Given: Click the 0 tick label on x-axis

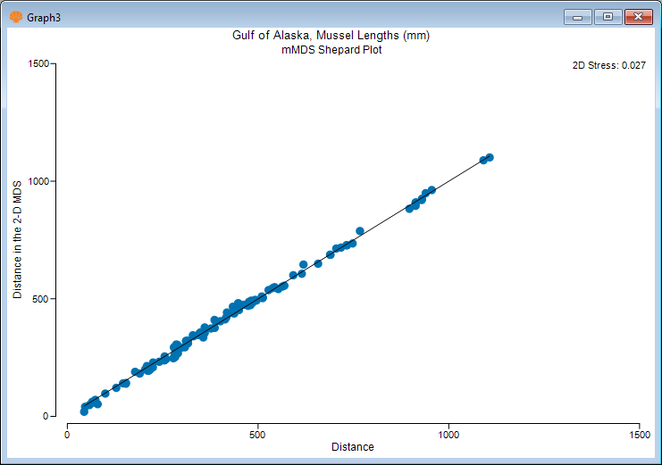Looking at the screenshot, I should [67, 434].
